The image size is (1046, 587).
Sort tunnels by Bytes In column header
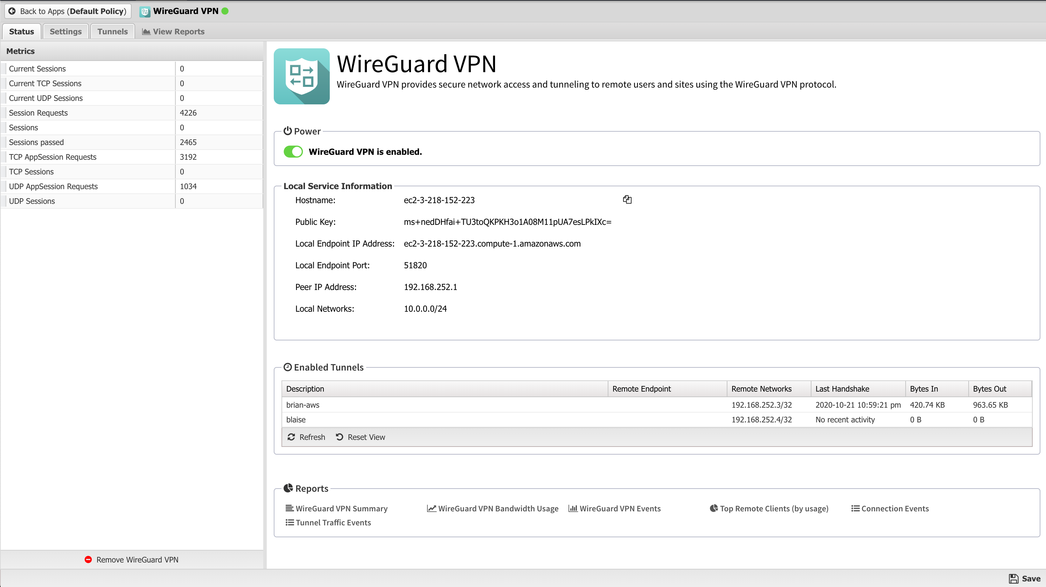coord(937,389)
